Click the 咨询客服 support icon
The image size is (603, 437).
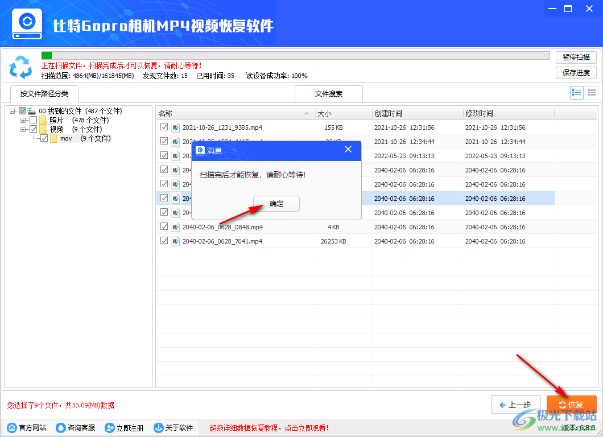click(x=61, y=428)
